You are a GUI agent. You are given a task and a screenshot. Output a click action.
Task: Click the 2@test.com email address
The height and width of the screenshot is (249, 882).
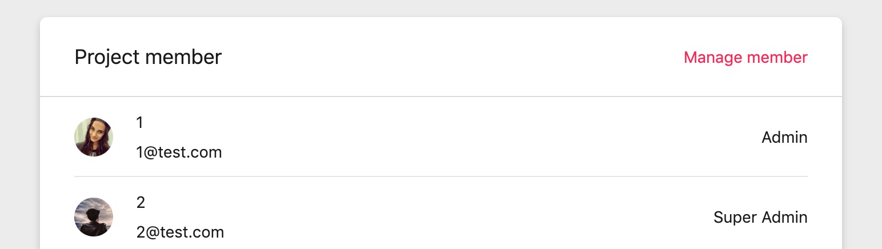(x=180, y=232)
